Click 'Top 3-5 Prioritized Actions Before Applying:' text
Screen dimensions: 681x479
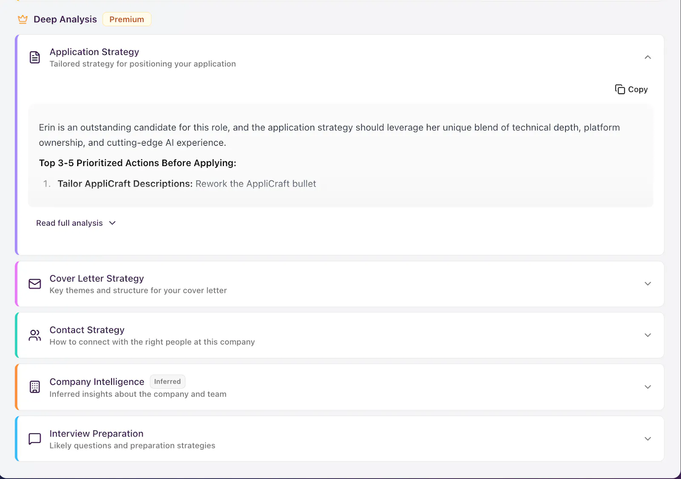pyautogui.click(x=137, y=163)
